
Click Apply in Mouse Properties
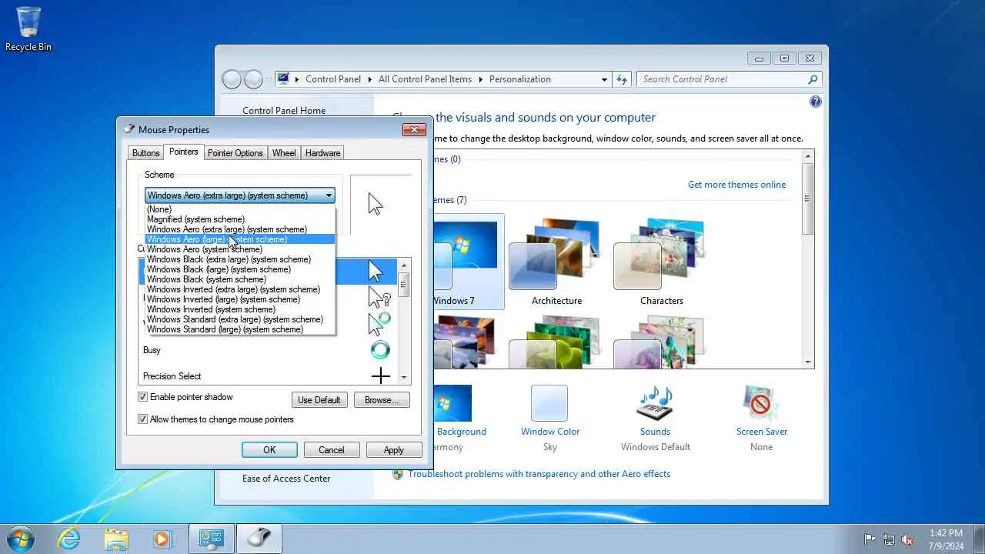pyautogui.click(x=394, y=450)
